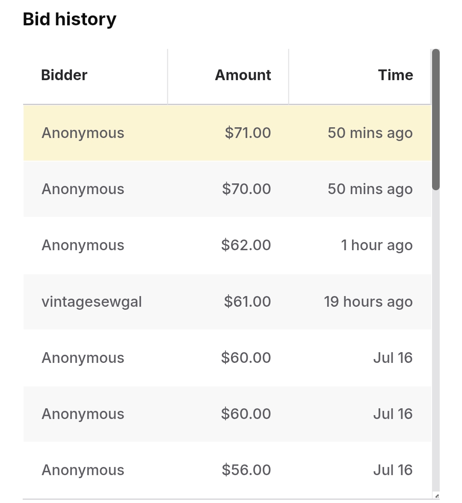The height and width of the screenshot is (503, 462).
Task: Click Anonymous bidder in the $62.00 row
Action: (83, 246)
